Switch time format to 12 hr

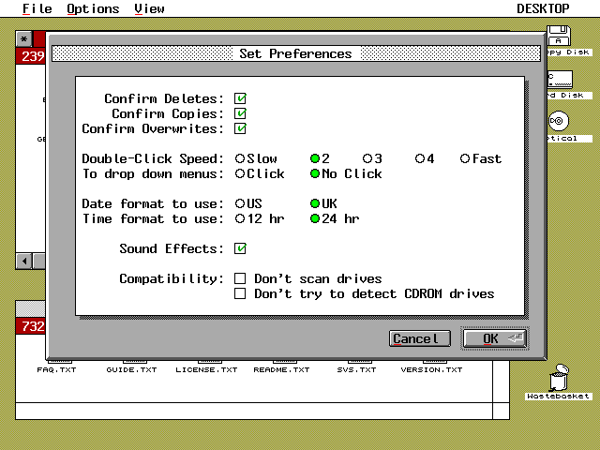point(241,218)
